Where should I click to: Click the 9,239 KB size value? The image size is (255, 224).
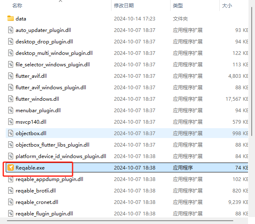238,202
